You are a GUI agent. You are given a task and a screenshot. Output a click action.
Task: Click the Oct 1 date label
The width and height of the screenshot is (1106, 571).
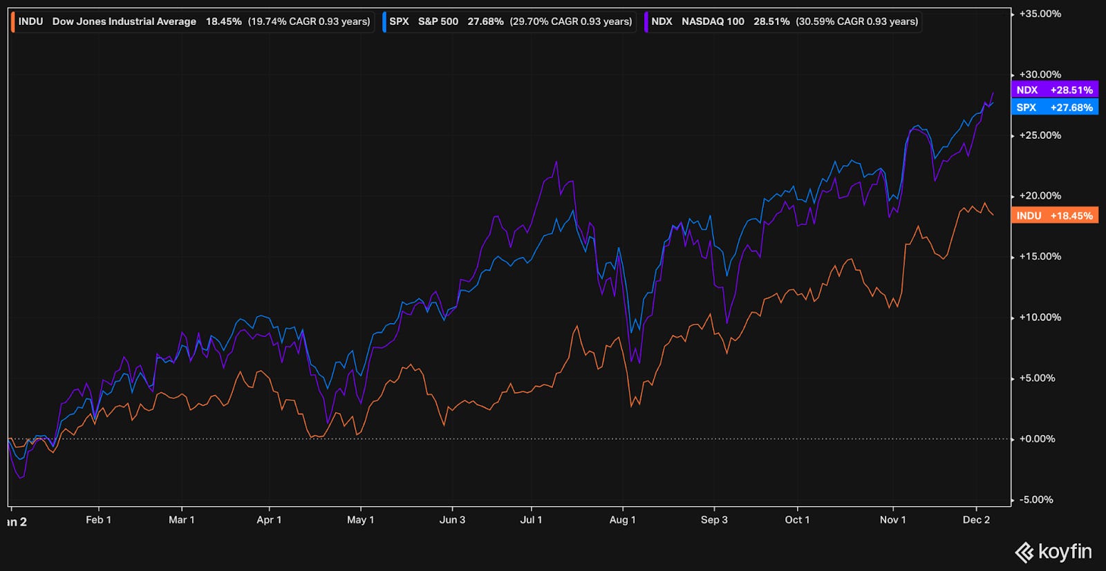pos(797,520)
